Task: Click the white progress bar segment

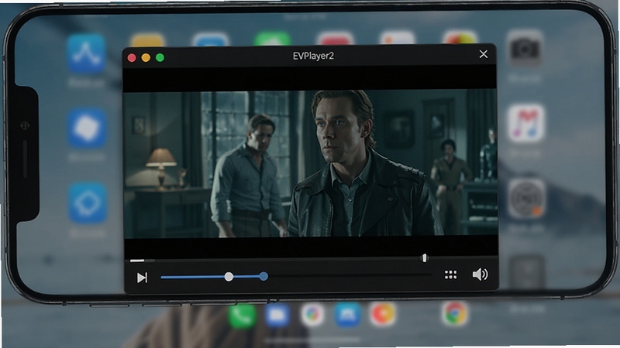Action: [137, 261]
